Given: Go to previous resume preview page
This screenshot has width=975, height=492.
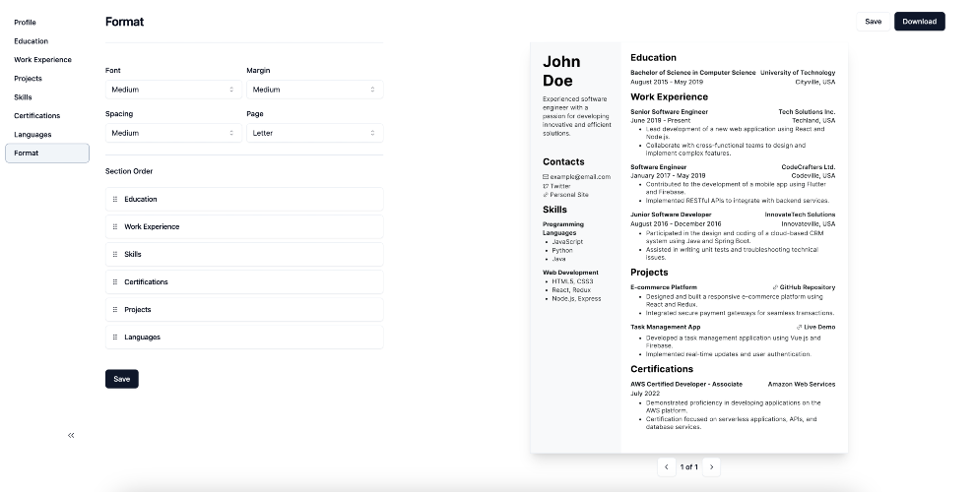Looking at the screenshot, I should pos(667,467).
